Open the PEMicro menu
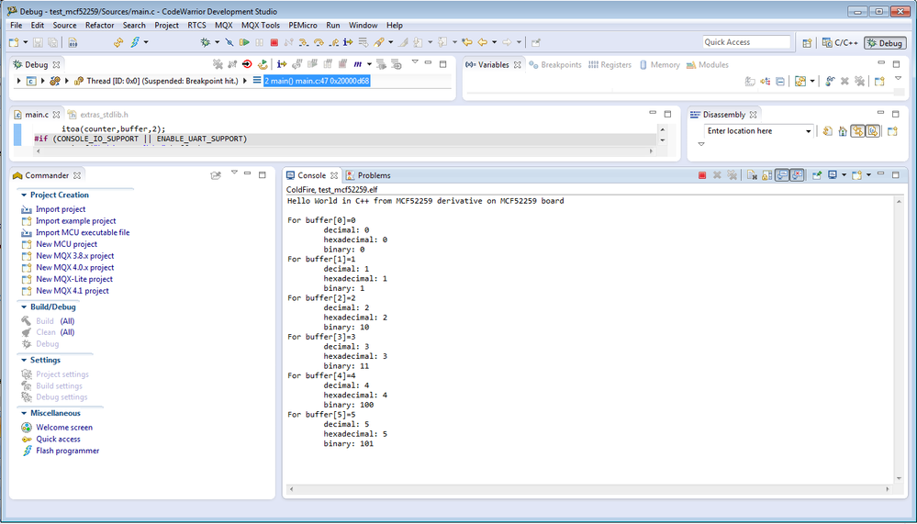This screenshot has height=524, width=917. 303,25
